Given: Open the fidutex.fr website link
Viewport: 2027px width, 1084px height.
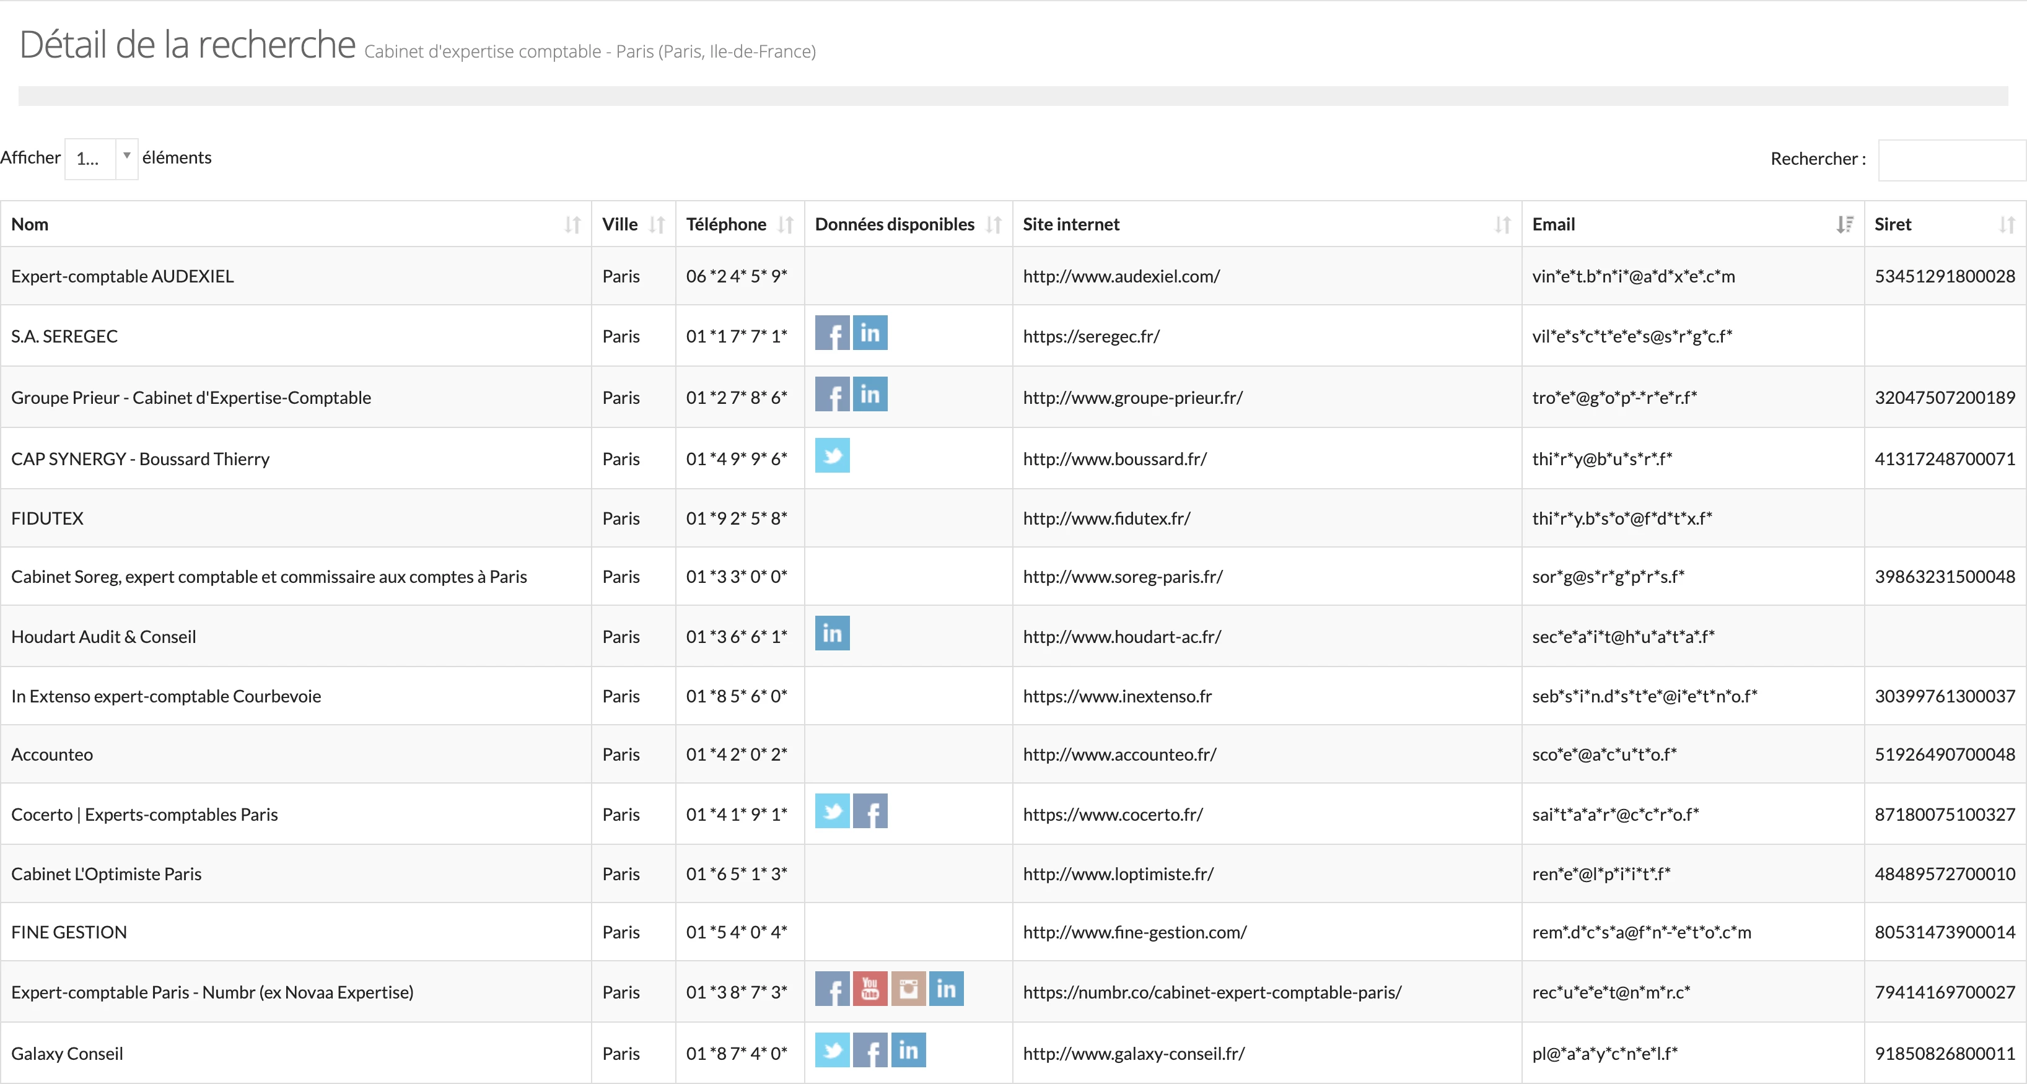Looking at the screenshot, I should pos(1106,518).
